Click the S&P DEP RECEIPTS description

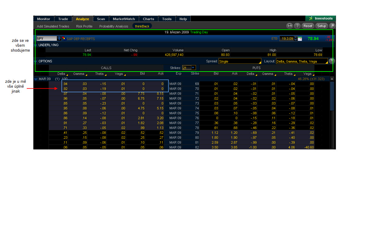pos(81,39)
